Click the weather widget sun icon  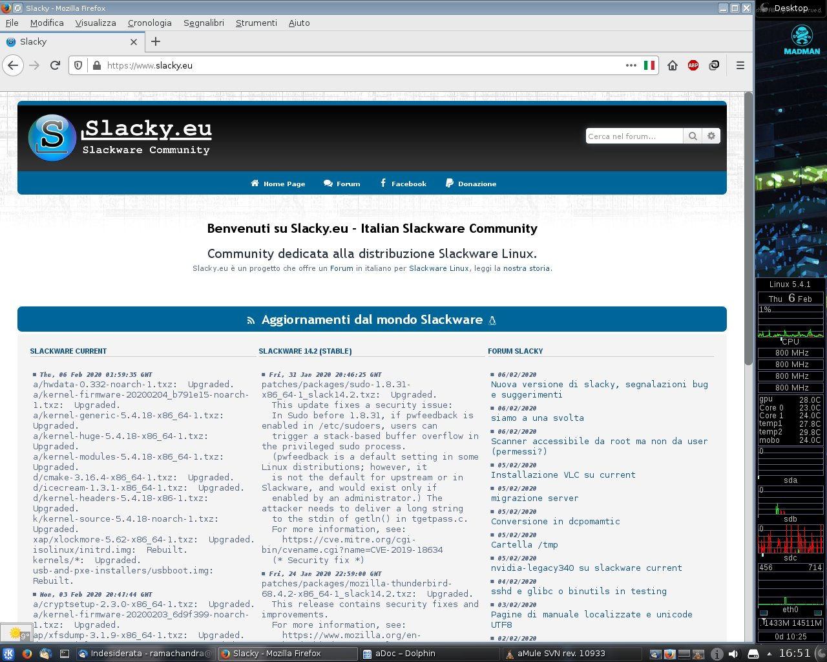(15, 633)
